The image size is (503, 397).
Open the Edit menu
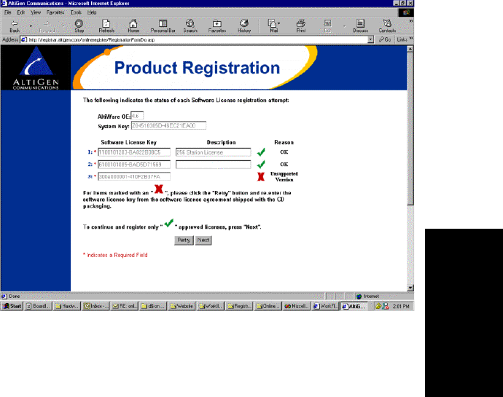(21, 12)
